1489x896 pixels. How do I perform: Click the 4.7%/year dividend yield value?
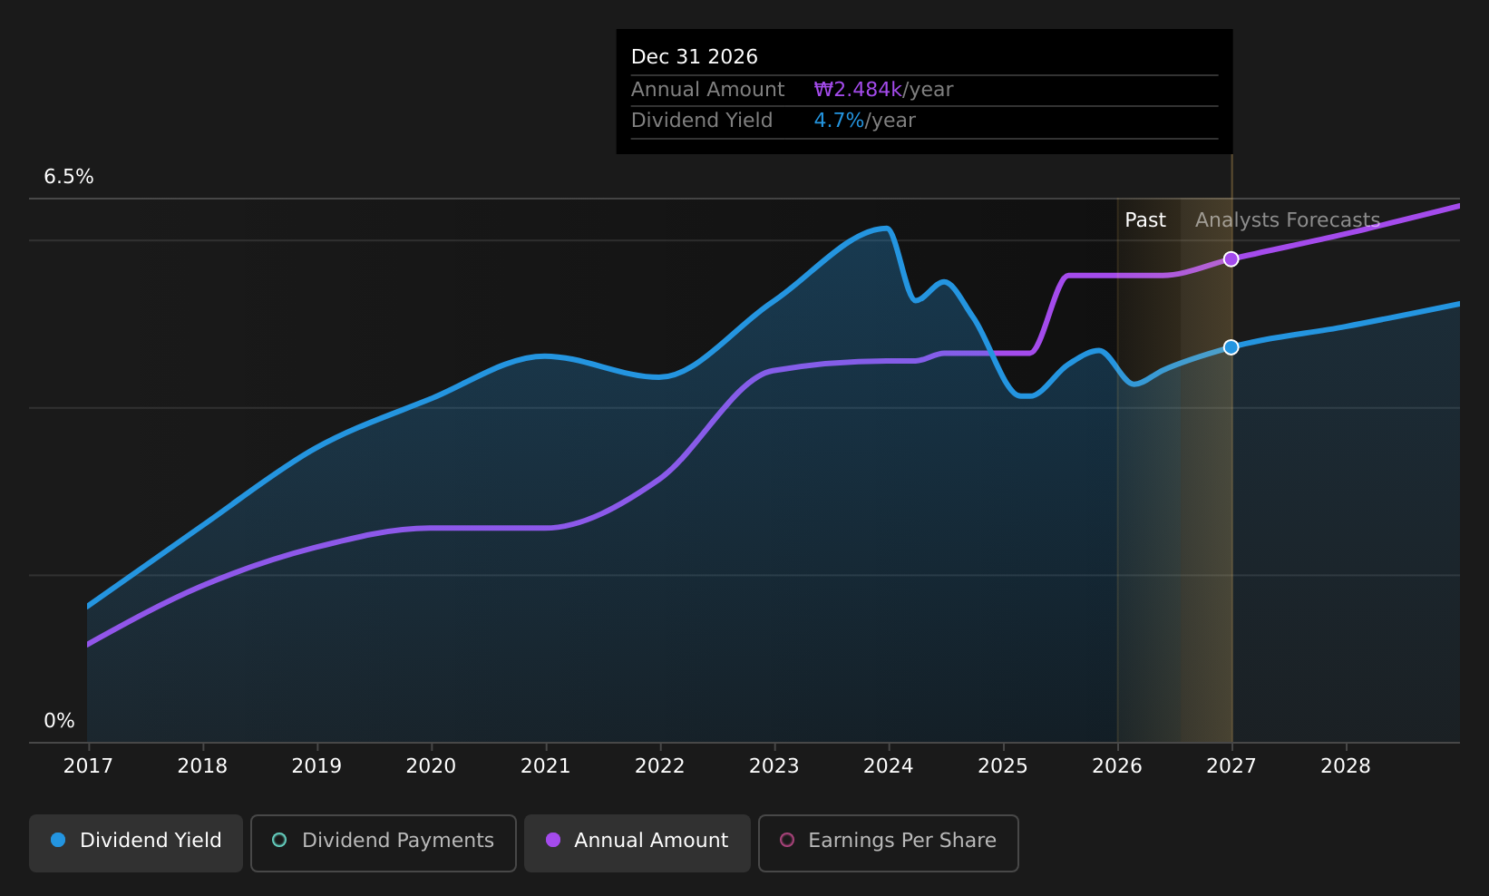click(864, 121)
